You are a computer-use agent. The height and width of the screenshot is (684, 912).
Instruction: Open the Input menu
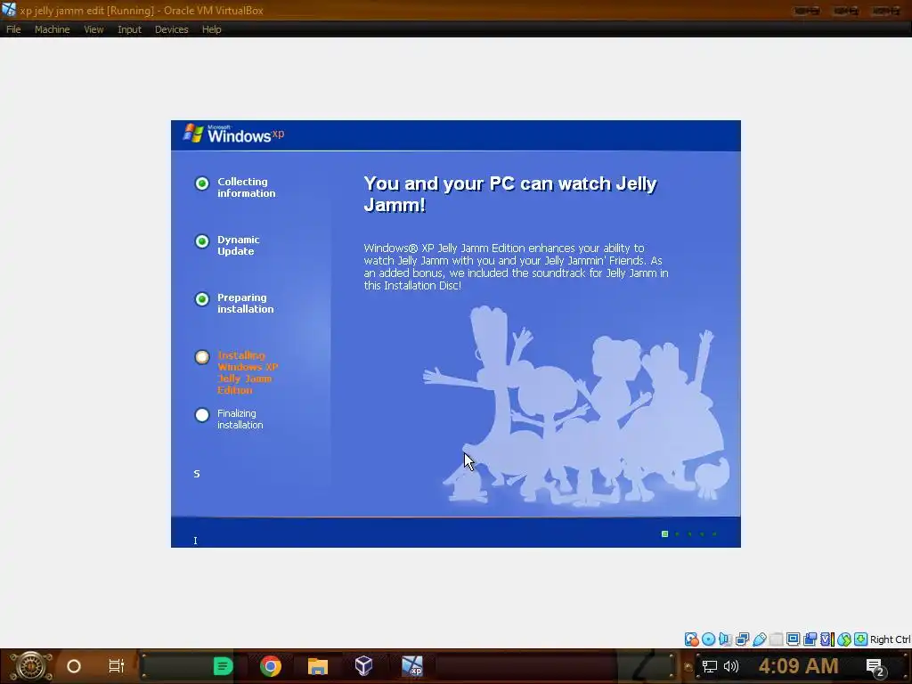pyautogui.click(x=129, y=29)
